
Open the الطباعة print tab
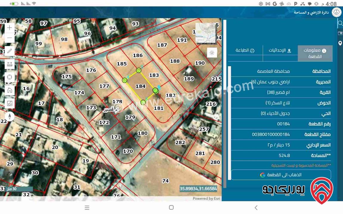click(x=245, y=51)
